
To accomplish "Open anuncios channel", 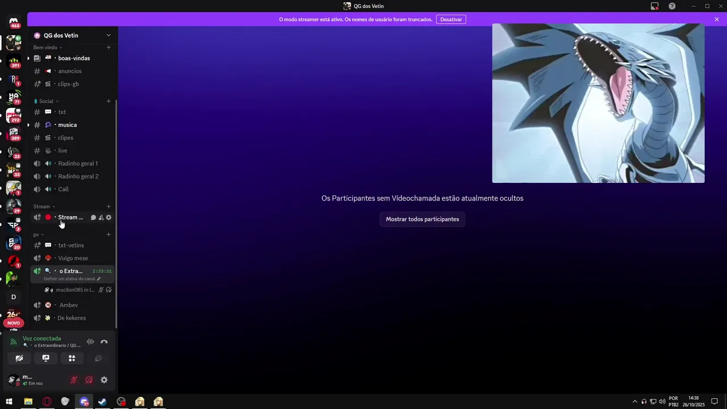I will pos(73,71).
